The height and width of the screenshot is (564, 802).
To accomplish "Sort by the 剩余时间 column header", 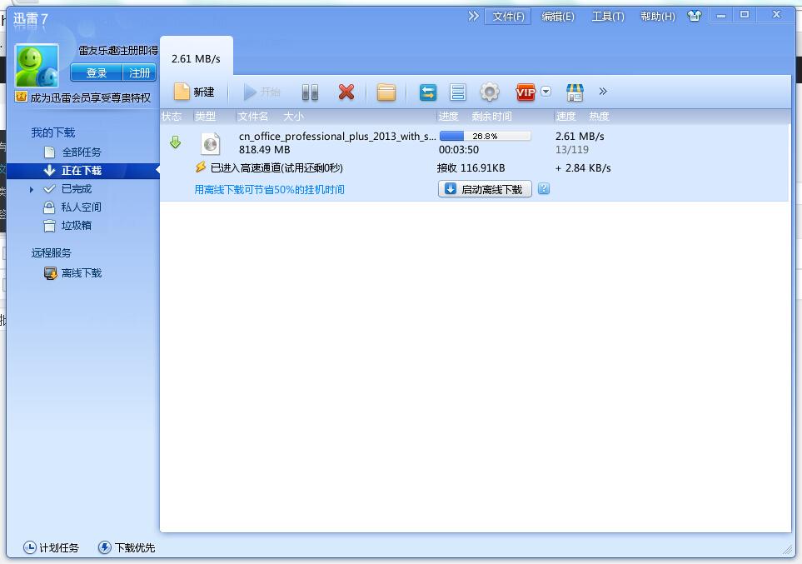I will (x=491, y=116).
